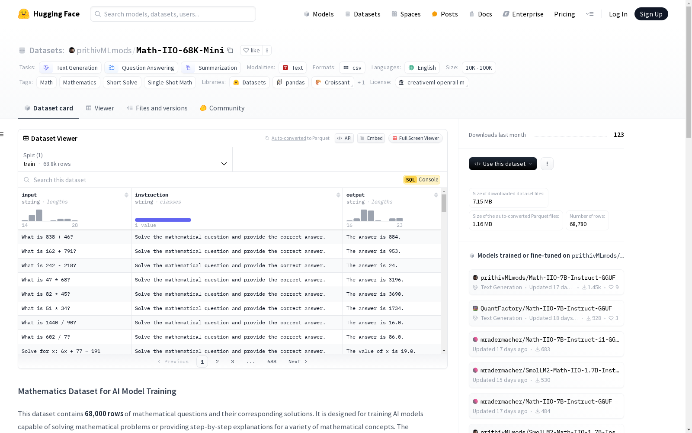Go to page 2 of viewer

click(x=217, y=362)
